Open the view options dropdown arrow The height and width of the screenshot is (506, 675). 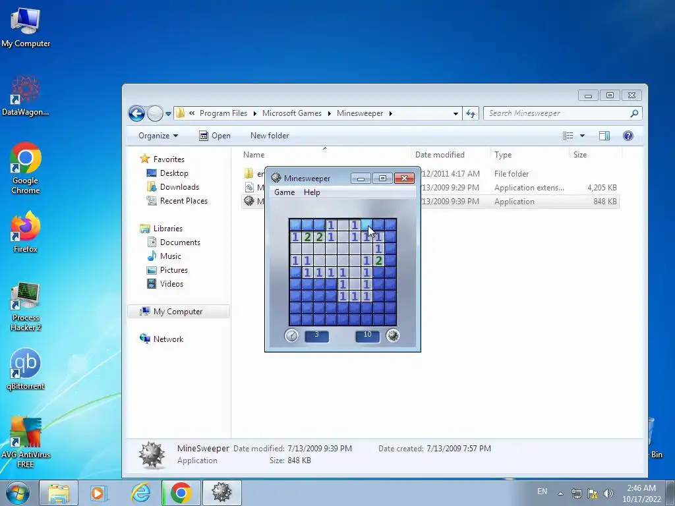583,136
